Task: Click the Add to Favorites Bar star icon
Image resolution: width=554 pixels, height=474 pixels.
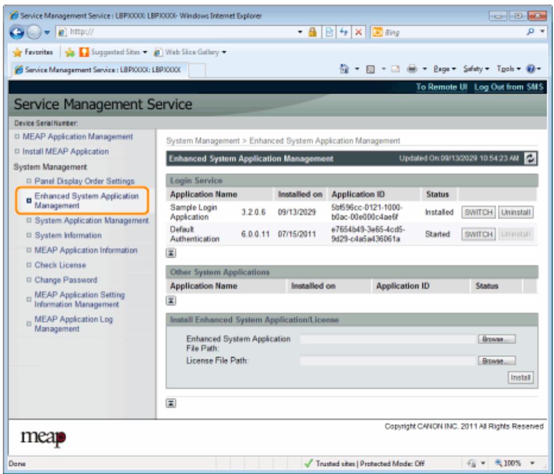Action: point(70,52)
